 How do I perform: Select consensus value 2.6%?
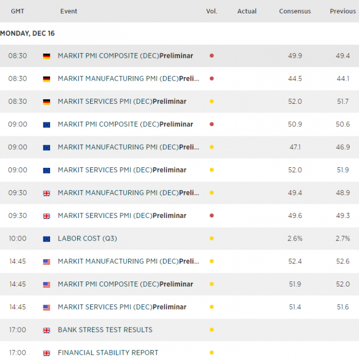coord(295,238)
